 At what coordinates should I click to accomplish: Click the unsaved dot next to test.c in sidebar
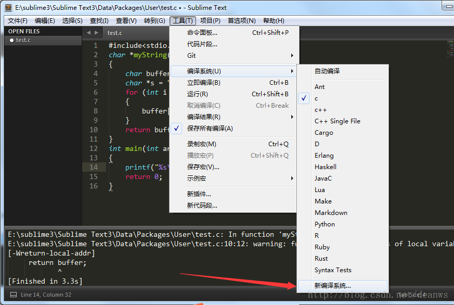11,40
